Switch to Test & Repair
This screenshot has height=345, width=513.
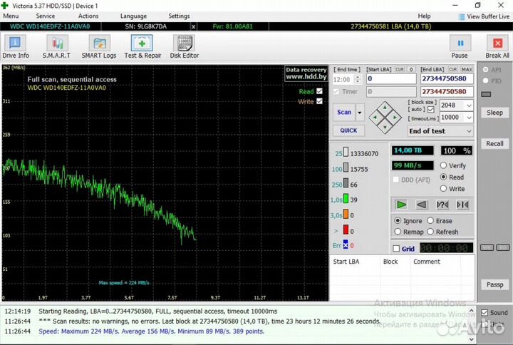(x=142, y=47)
